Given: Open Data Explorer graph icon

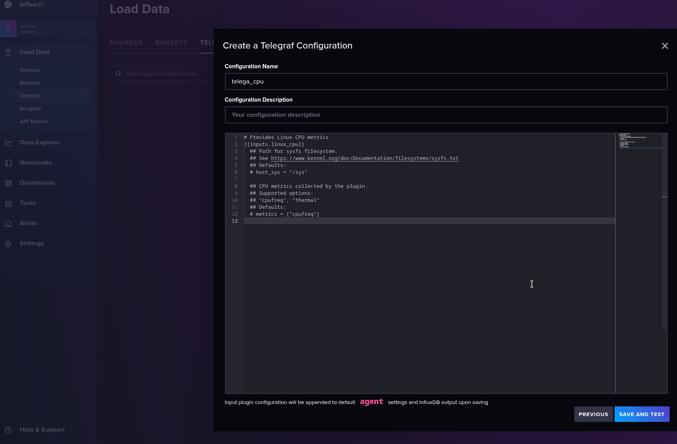Looking at the screenshot, I should pyautogui.click(x=8, y=143).
